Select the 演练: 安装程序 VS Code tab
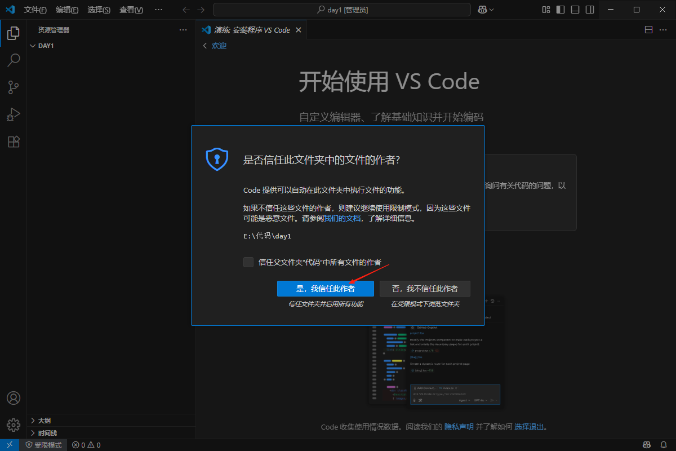This screenshot has width=676, height=451. click(x=251, y=30)
